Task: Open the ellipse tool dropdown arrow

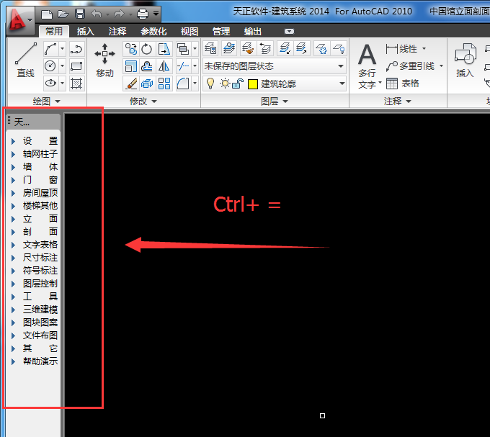Action: [x=62, y=83]
